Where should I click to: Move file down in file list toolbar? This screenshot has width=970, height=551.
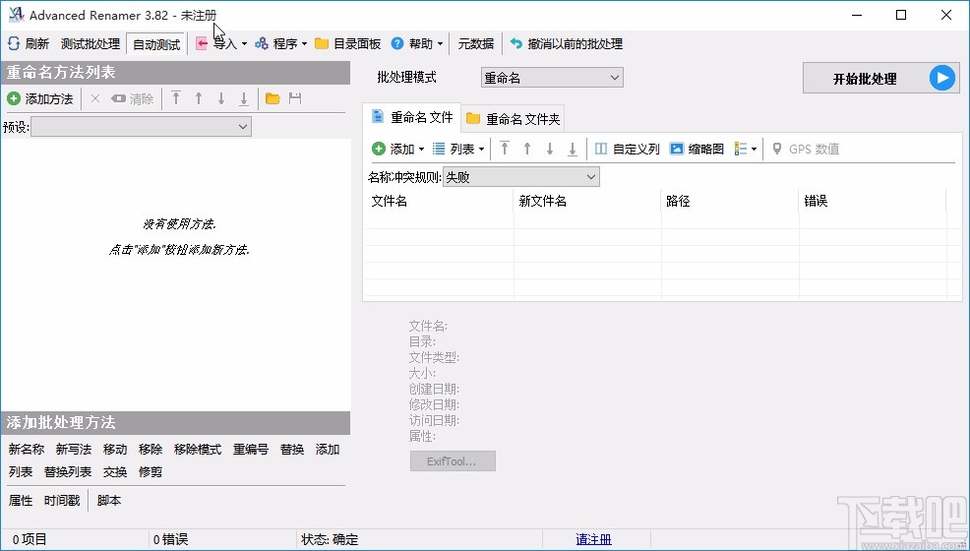[549, 149]
